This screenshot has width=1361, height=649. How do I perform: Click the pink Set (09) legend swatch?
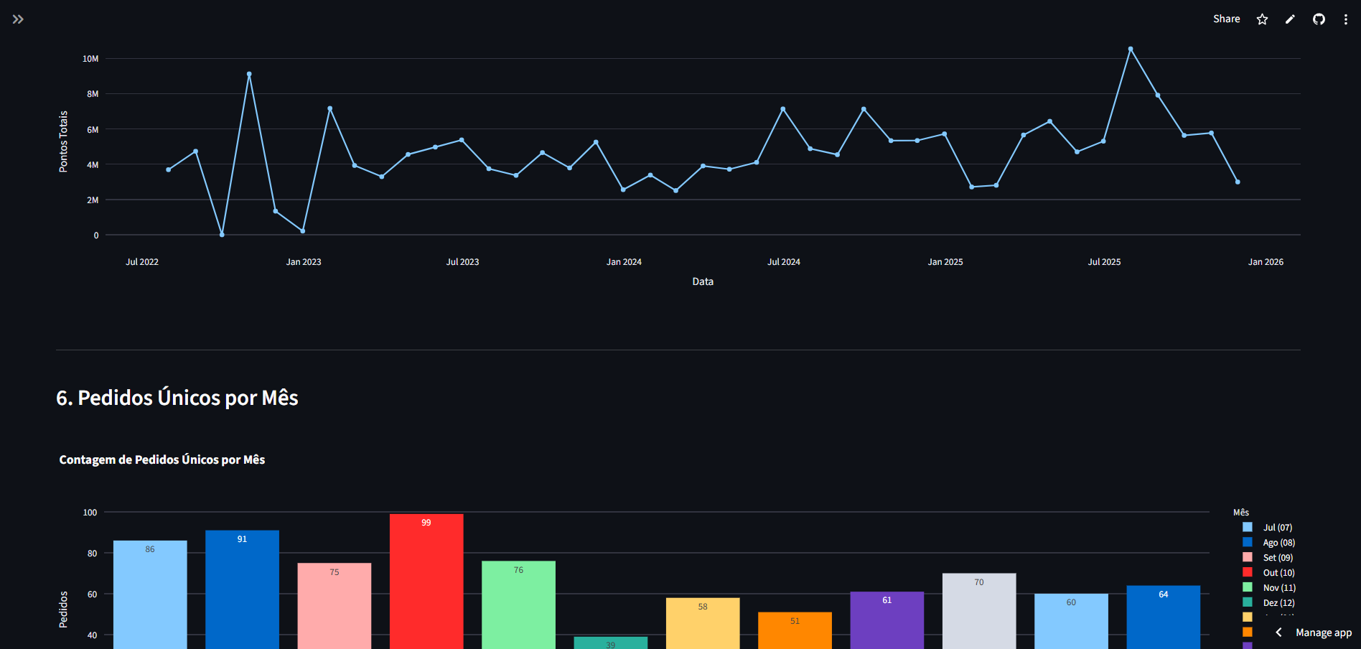pos(1248,558)
